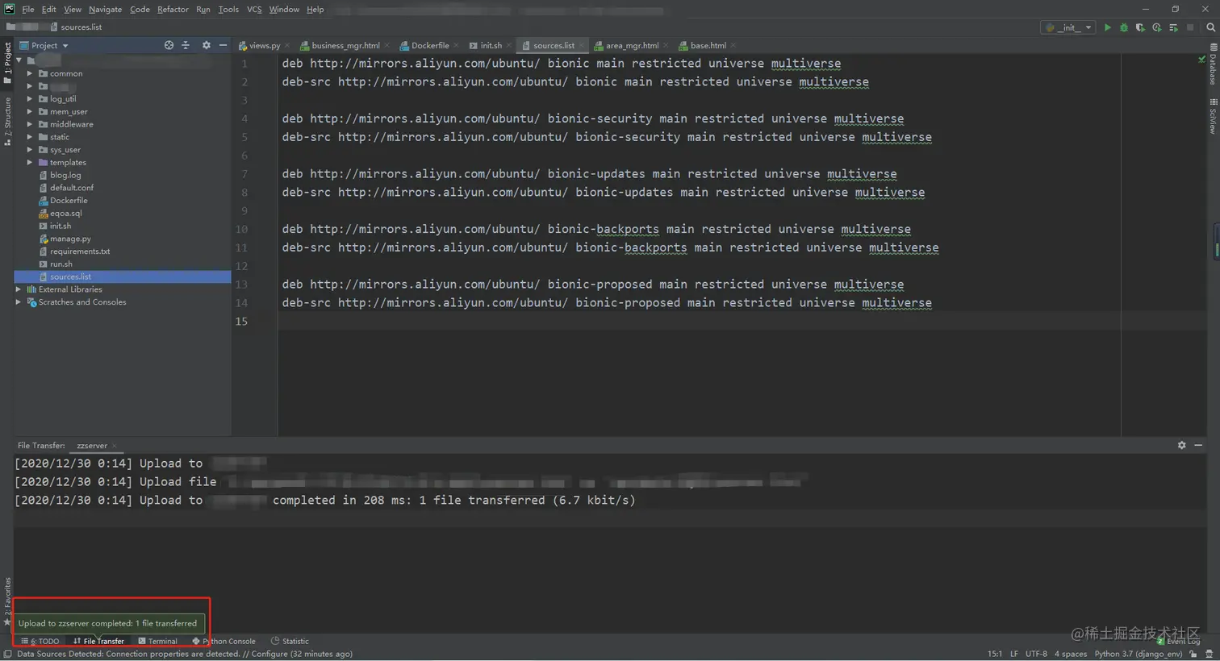Expand the templates folder
Image resolution: width=1220 pixels, height=661 pixels.
click(30, 163)
